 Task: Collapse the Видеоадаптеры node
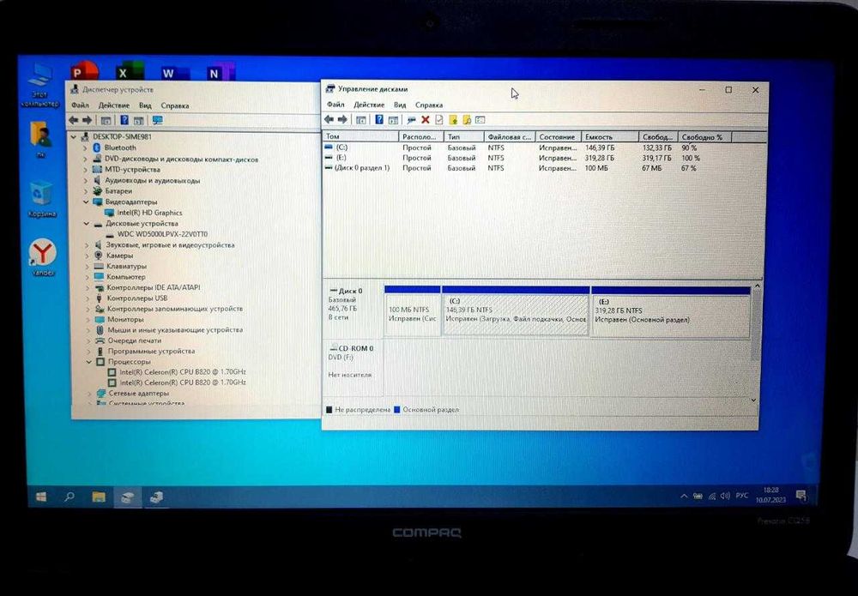86,202
